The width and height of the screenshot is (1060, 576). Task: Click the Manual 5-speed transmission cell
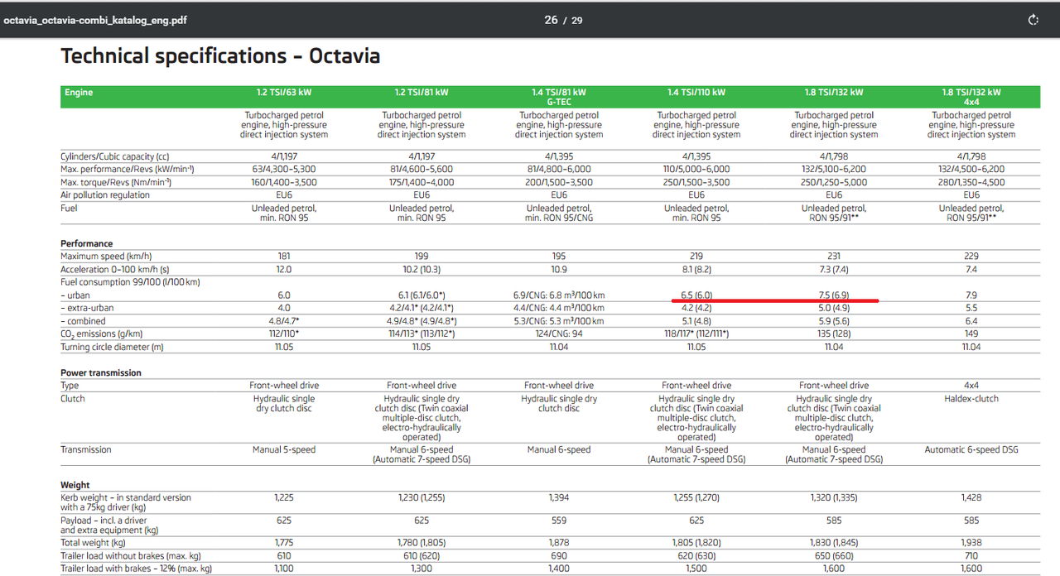click(284, 450)
